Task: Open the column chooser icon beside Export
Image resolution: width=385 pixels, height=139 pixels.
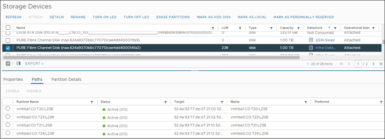Action: (x=18, y=63)
